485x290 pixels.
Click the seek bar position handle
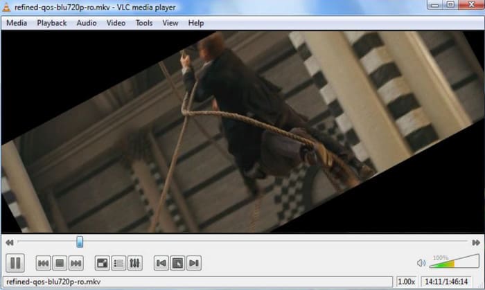tap(80, 242)
